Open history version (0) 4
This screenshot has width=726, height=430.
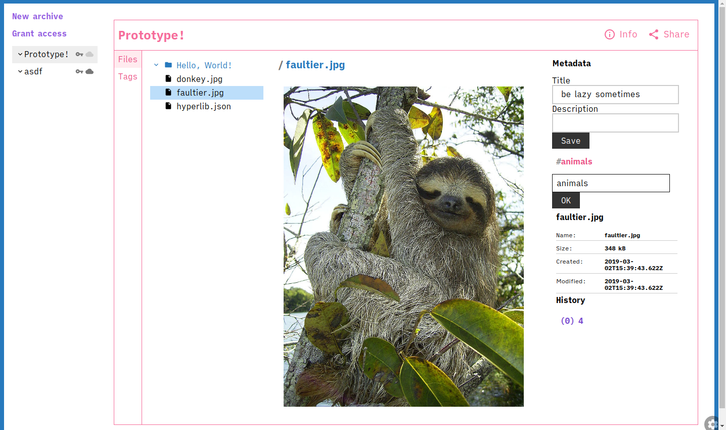571,320
